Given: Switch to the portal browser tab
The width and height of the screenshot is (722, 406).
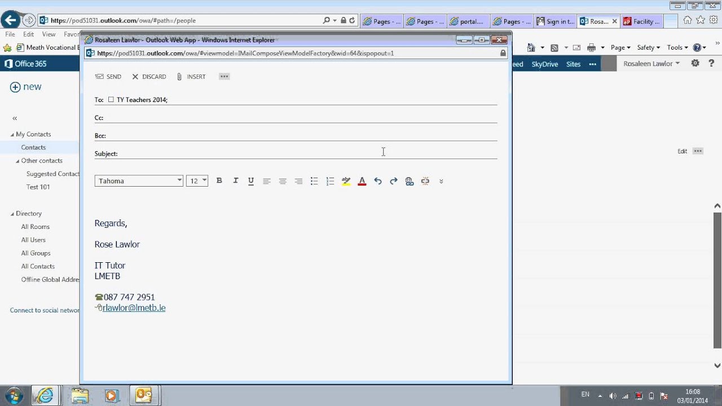Looking at the screenshot, I should 468,21.
